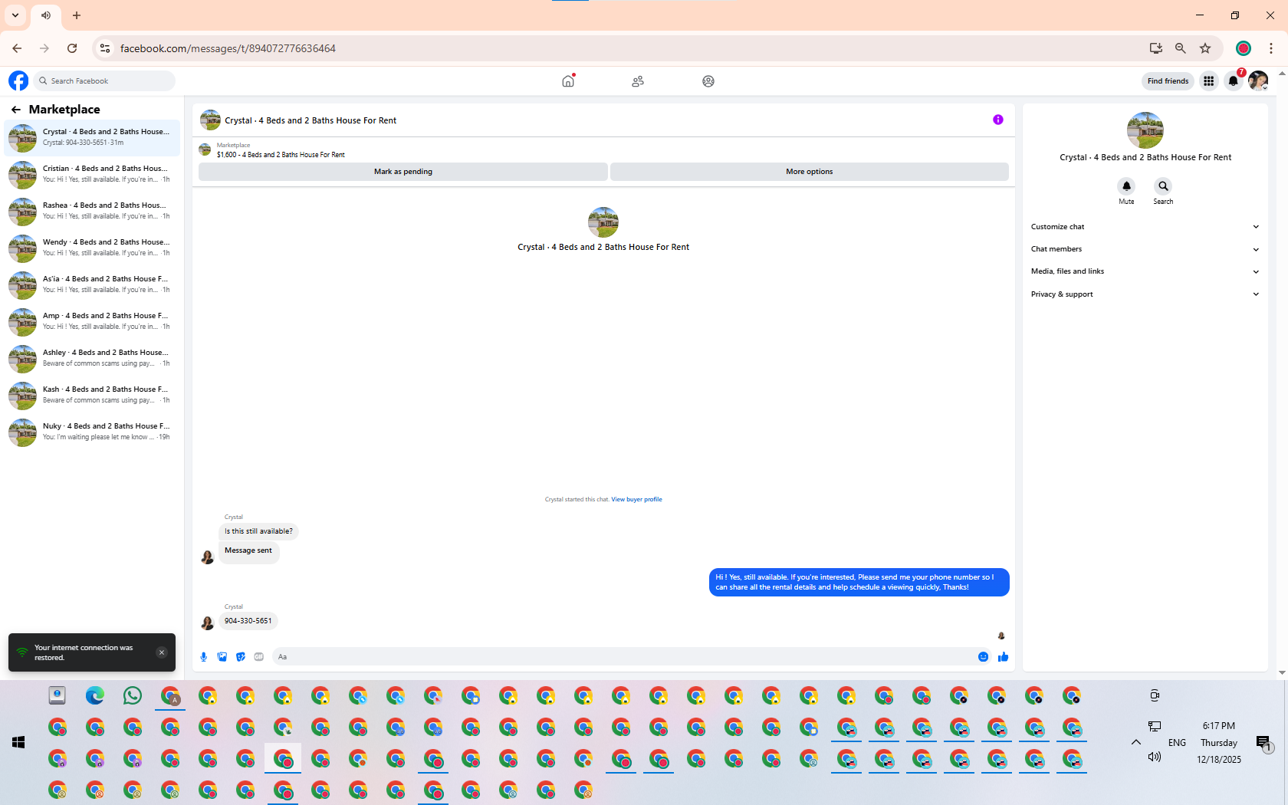
Task: Open the Windows Start menu
Action: (19, 742)
